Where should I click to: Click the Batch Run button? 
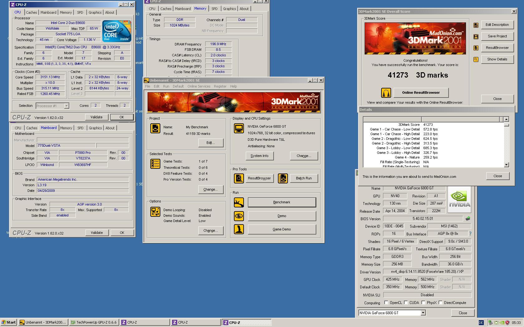[x=303, y=178]
